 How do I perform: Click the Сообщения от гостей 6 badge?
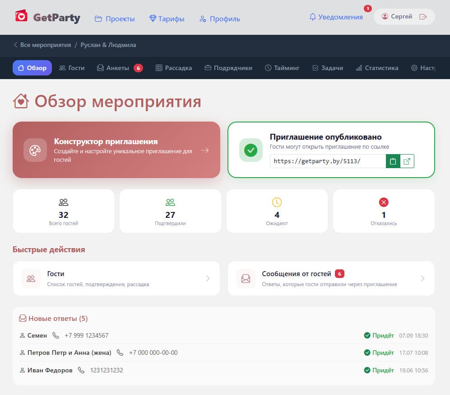(339, 274)
